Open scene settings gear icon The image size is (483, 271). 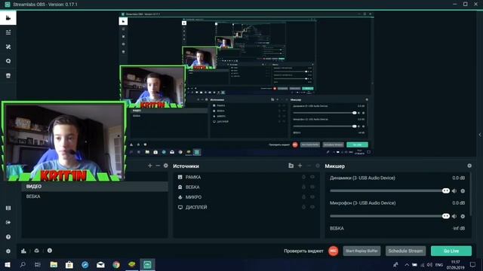166,166
